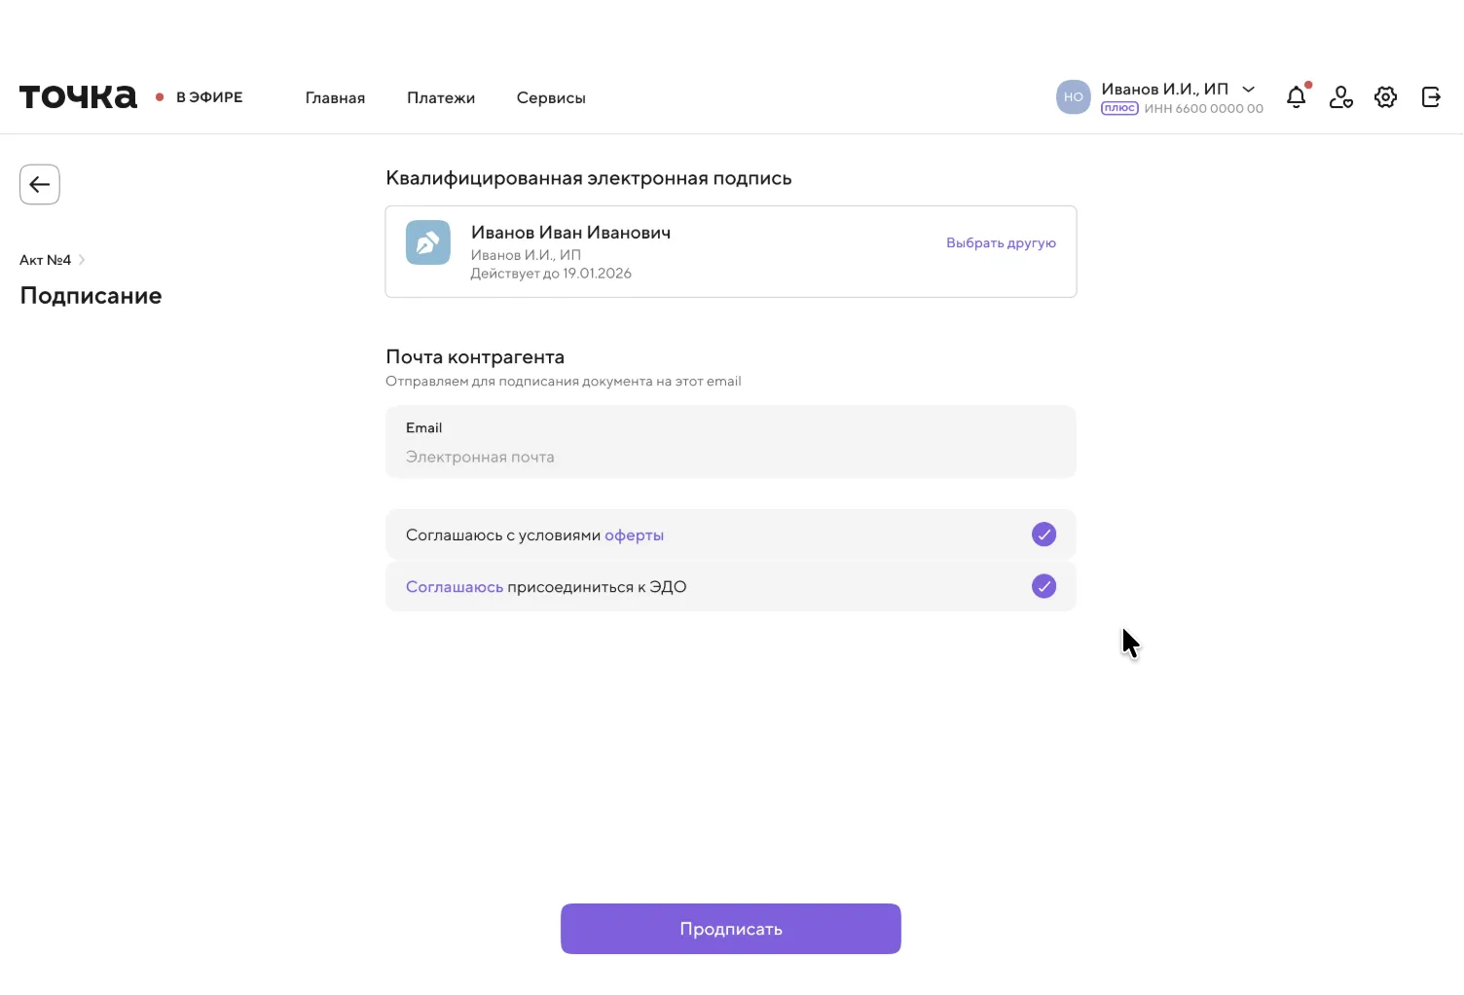The height and width of the screenshot is (995, 1464).
Task: Open notifications via the bell icon
Action: tap(1296, 97)
